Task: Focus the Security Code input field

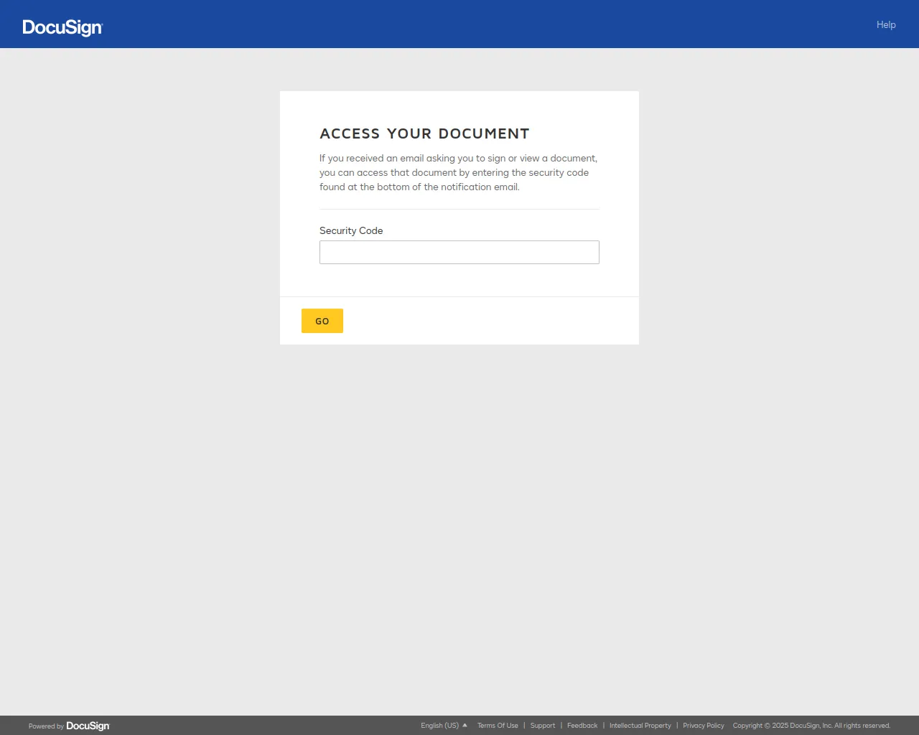Action: (459, 252)
